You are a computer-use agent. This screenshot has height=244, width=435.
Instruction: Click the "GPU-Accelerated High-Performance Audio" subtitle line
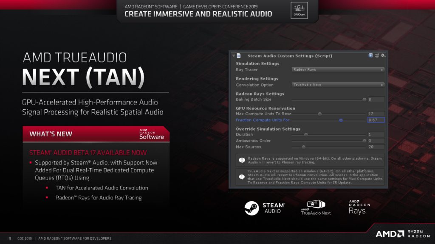click(90, 103)
